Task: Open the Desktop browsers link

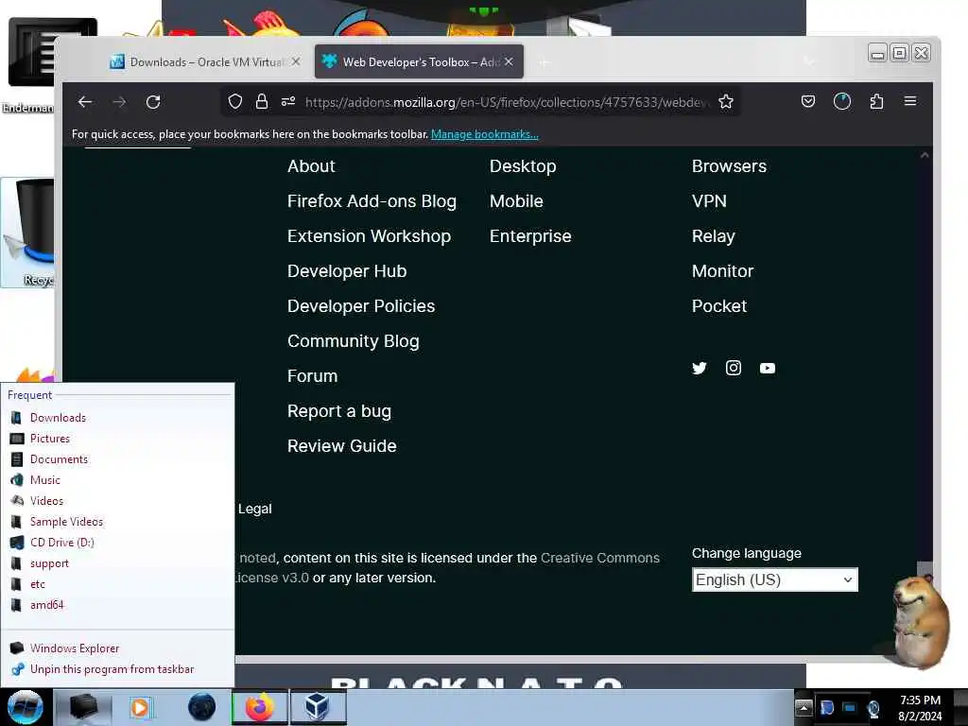Action: [523, 166]
